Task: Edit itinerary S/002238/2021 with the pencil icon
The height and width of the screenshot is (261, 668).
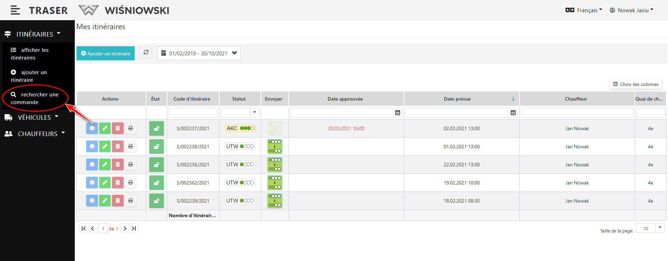Action: 105,147
